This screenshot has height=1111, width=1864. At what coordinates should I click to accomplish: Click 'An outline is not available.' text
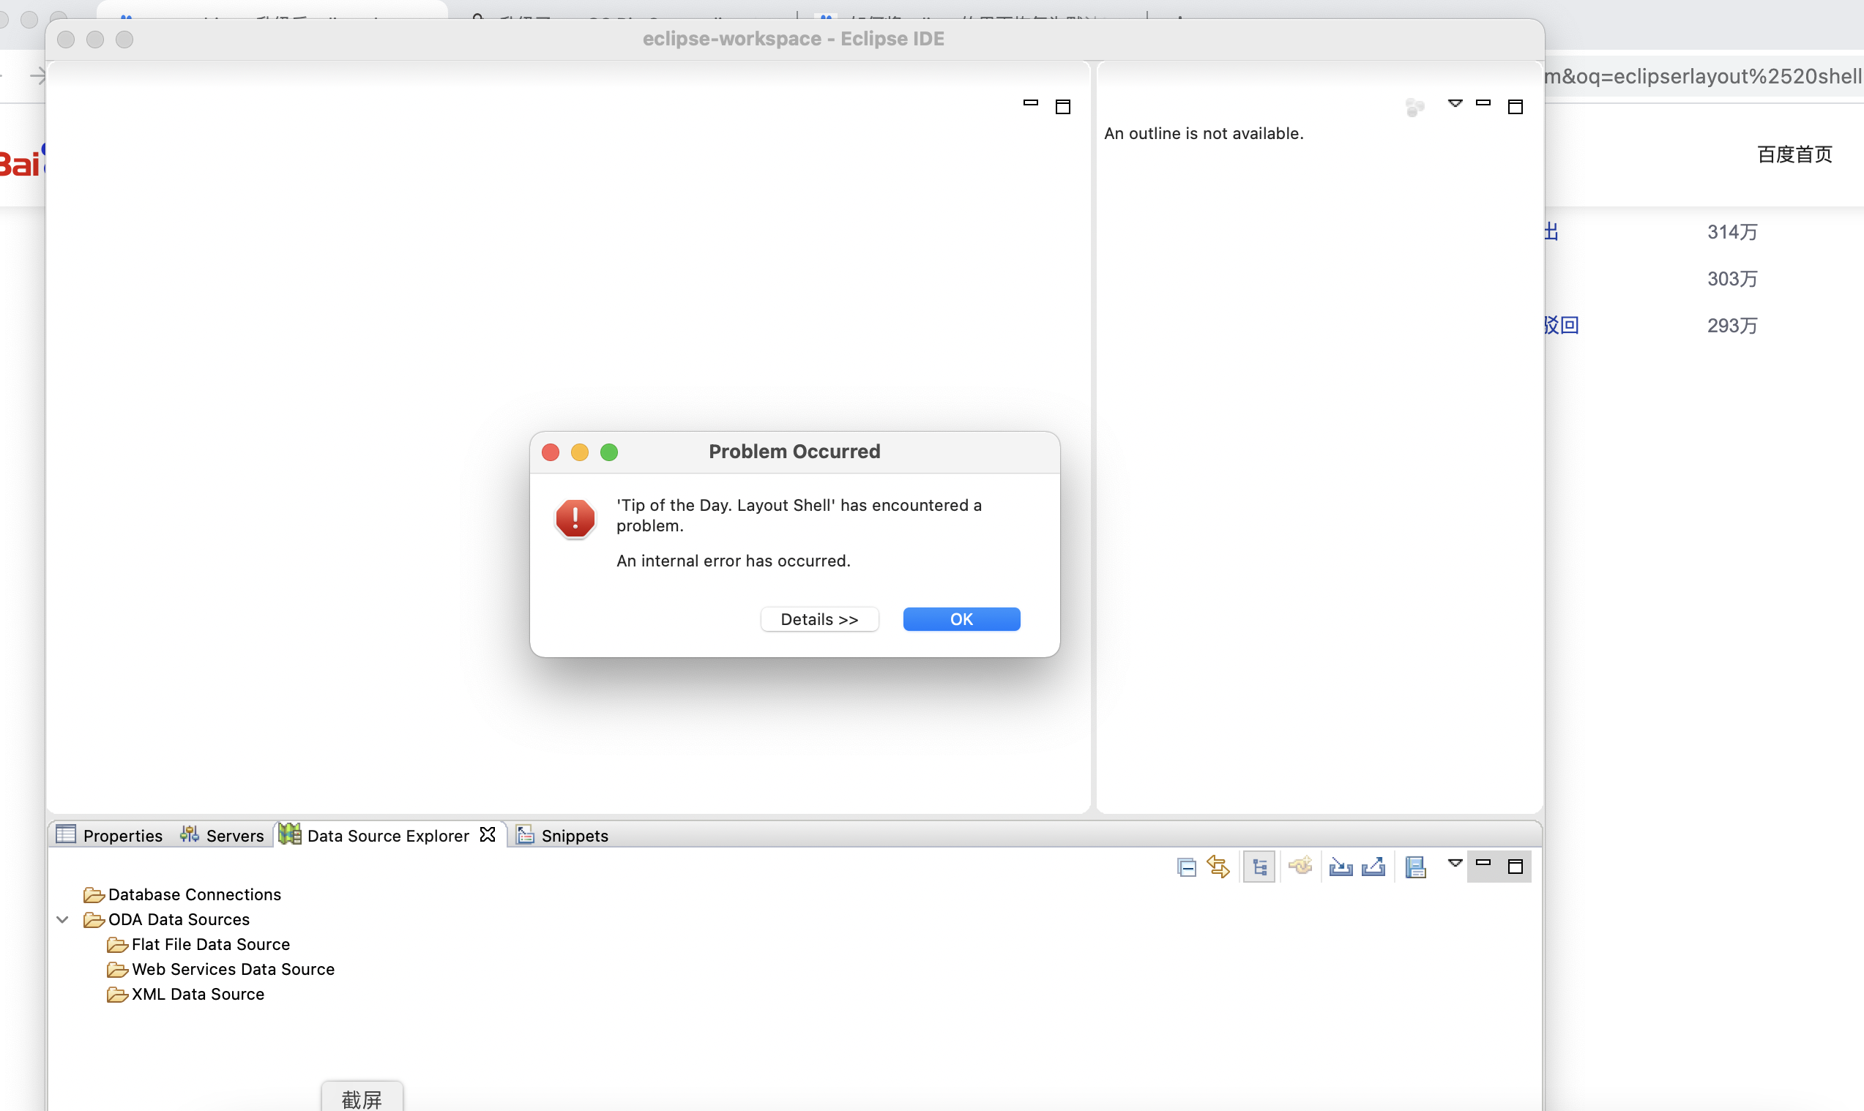click(x=1204, y=133)
